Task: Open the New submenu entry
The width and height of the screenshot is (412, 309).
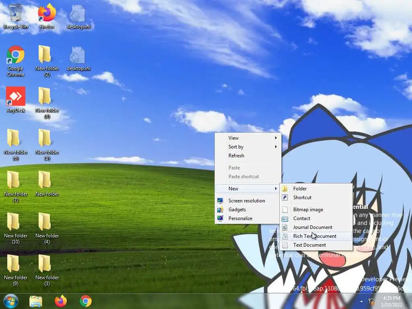Action: tap(248, 189)
